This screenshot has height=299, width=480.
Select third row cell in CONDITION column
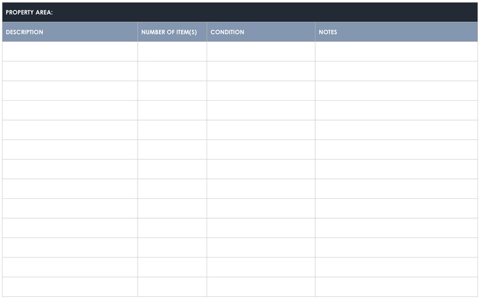[261, 91]
